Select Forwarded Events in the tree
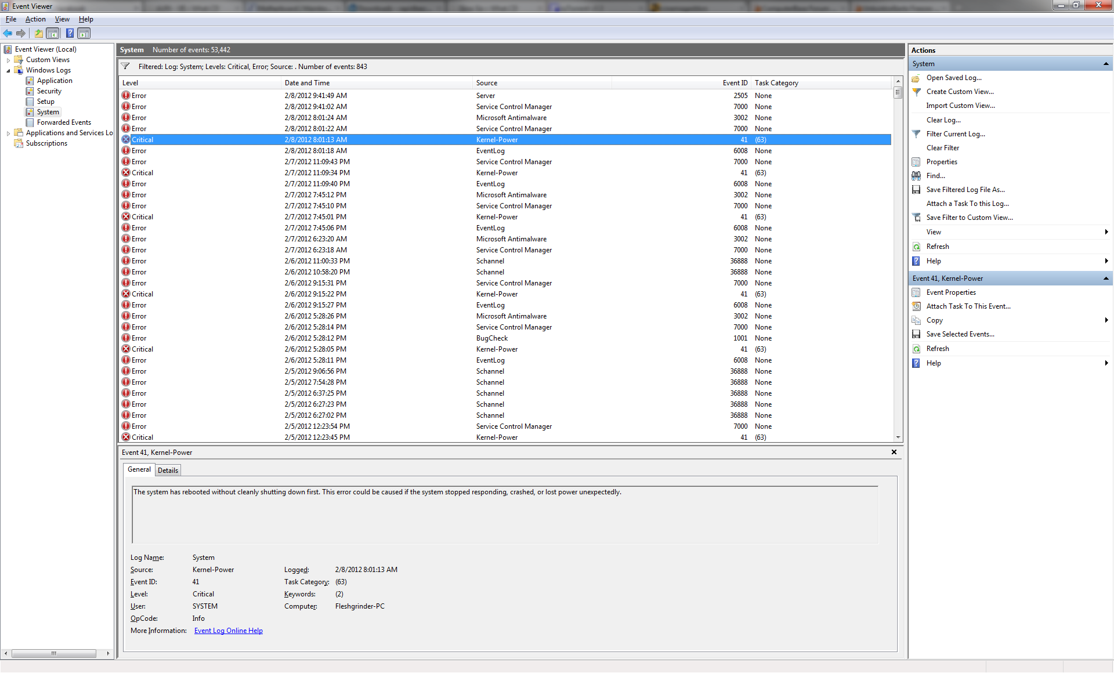Viewport: 1114px width, 673px height. point(64,122)
